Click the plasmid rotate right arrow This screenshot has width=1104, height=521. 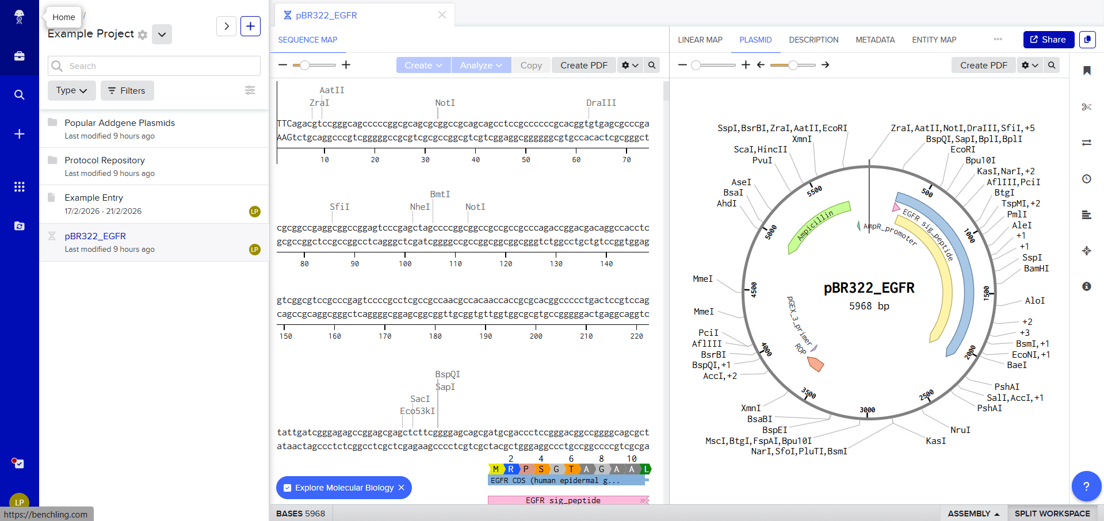coord(825,65)
